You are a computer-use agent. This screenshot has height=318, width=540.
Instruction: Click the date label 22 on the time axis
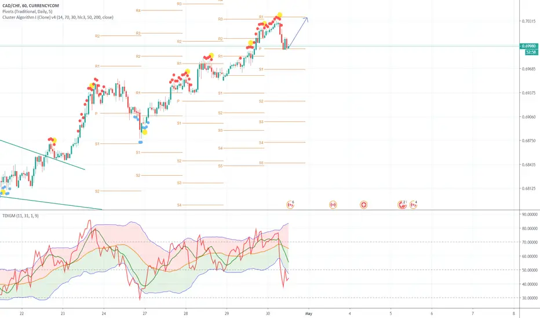[x=21, y=313]
